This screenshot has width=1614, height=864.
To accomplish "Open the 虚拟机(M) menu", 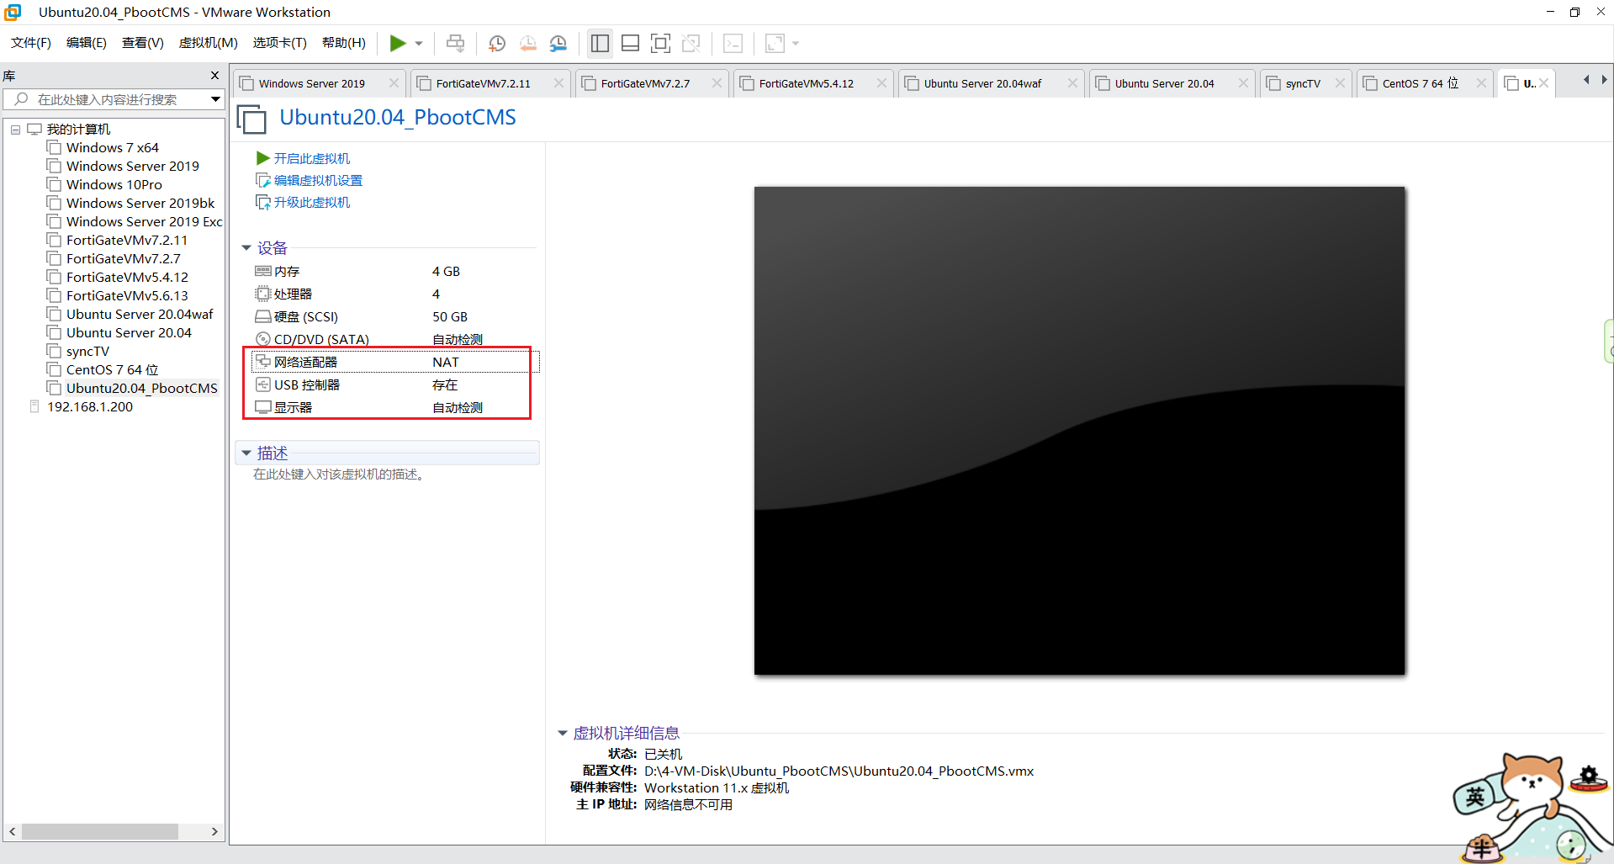I will [x=209, y=43].
